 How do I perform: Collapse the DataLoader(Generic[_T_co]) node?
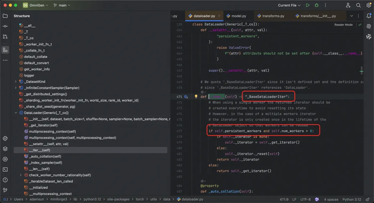click(16, 113)
